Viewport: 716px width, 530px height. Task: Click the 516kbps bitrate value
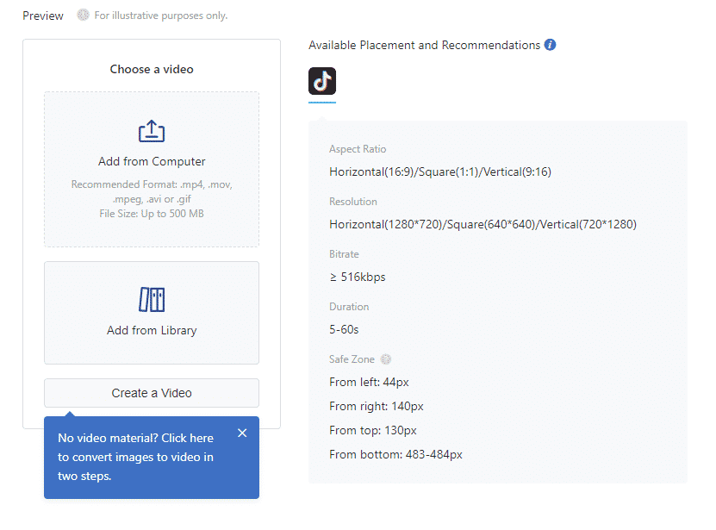click(358, 277)
